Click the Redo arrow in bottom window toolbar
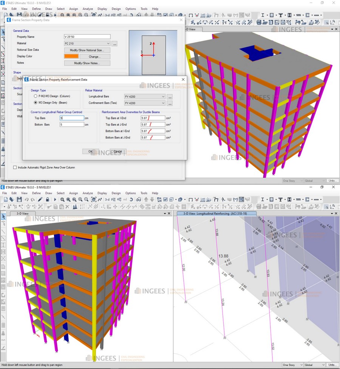The height and width of the screenshot is (369, 340). click(32, 200)
